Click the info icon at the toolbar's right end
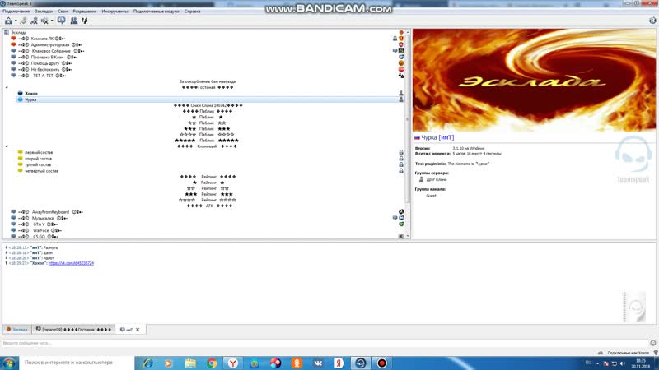Viewport: 659px width, 370px height. (652, 21)
